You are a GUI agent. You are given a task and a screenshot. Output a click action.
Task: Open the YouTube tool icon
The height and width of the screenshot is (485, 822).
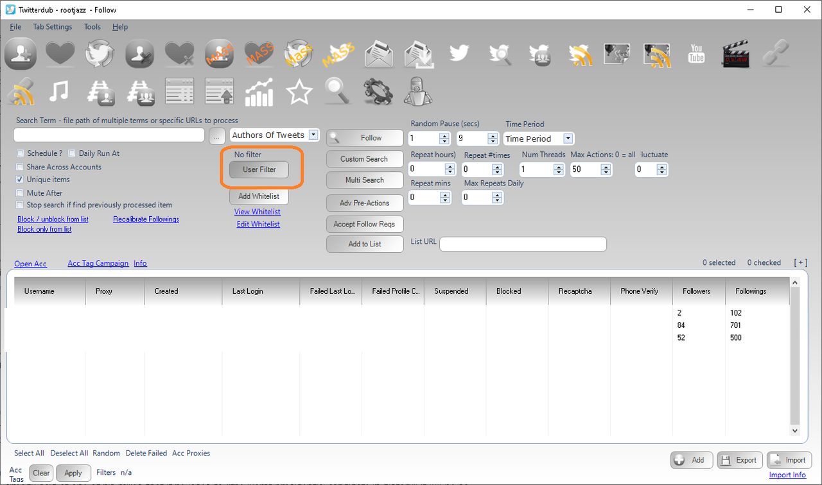point(697,53)
